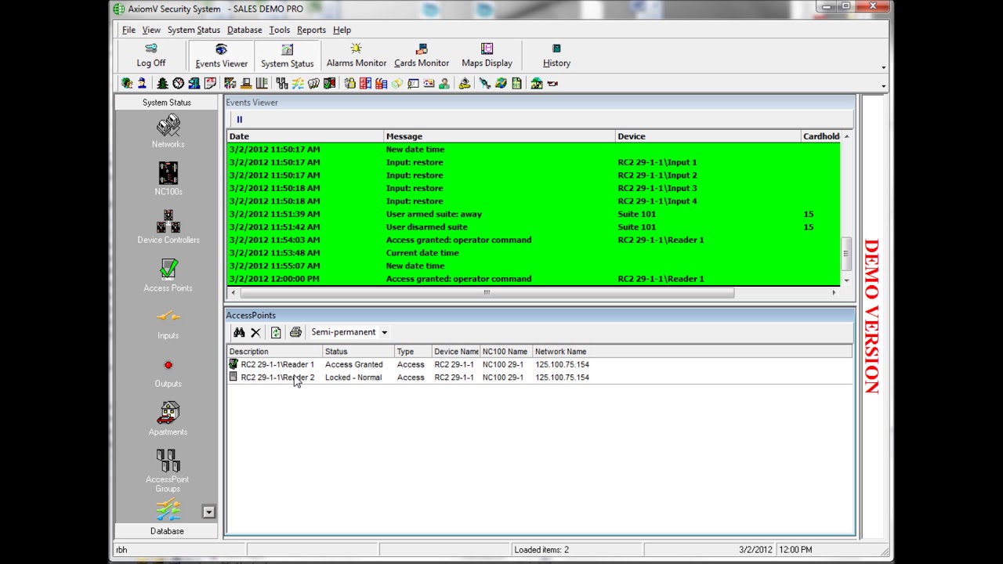Select Apartments in the sidebar

[x=168, y=419]
